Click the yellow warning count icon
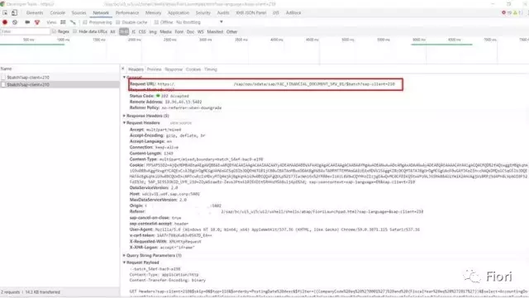Image resolution: width=529 pixels, height=298 pixels. tap(515, 13)
